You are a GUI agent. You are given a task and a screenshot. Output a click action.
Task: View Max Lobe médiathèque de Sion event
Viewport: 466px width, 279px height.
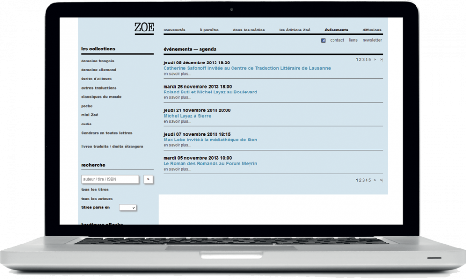click(x=210, y=139)
